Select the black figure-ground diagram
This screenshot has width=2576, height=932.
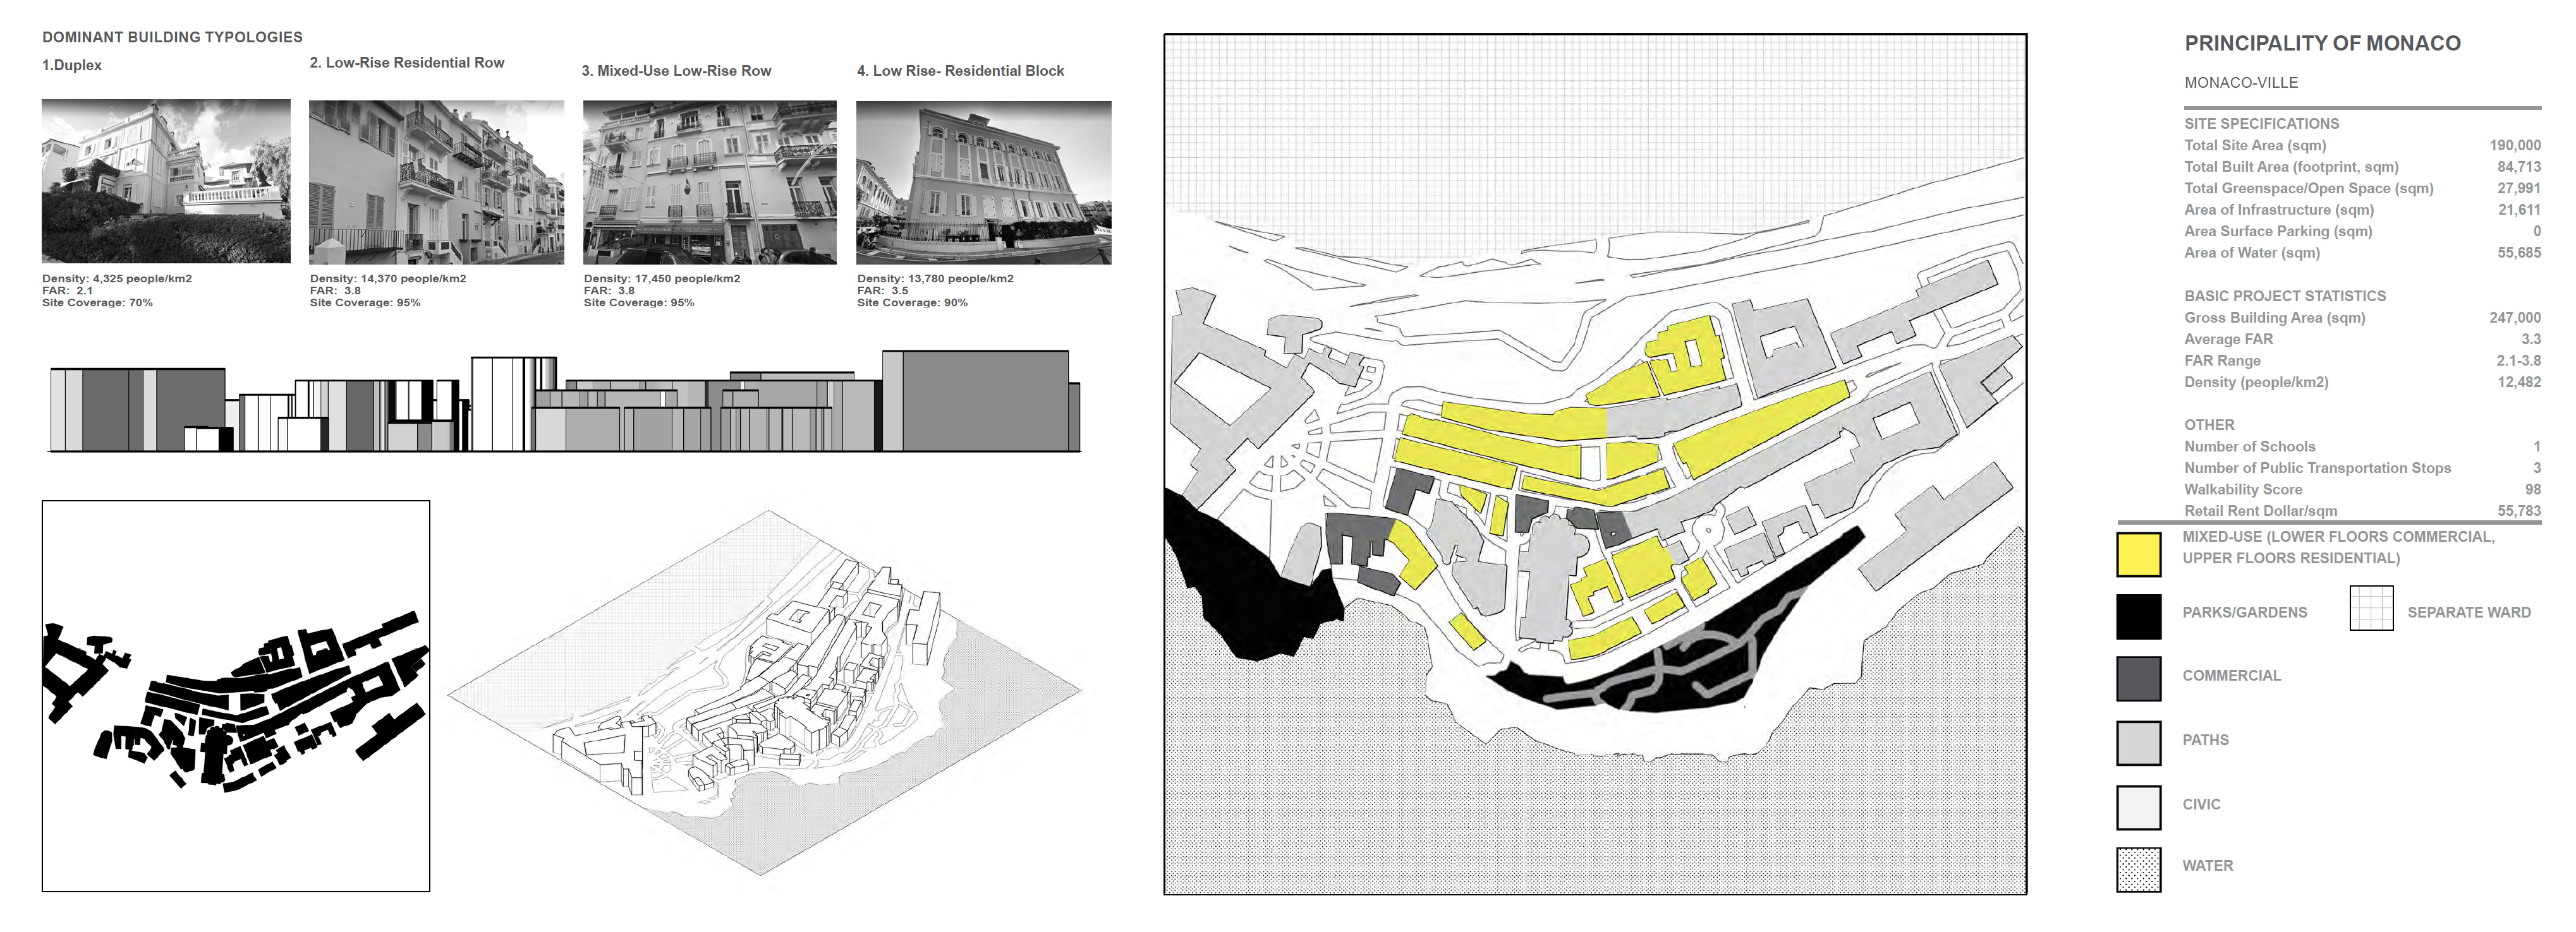236,696
